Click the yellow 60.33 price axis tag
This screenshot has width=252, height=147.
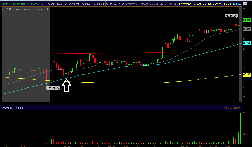247,74
